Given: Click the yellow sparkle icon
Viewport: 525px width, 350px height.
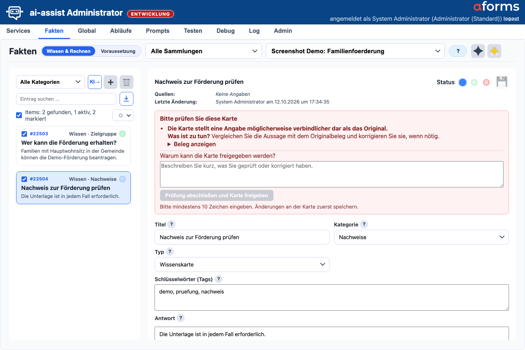Looking at the screenshot, I should point(494,51).
